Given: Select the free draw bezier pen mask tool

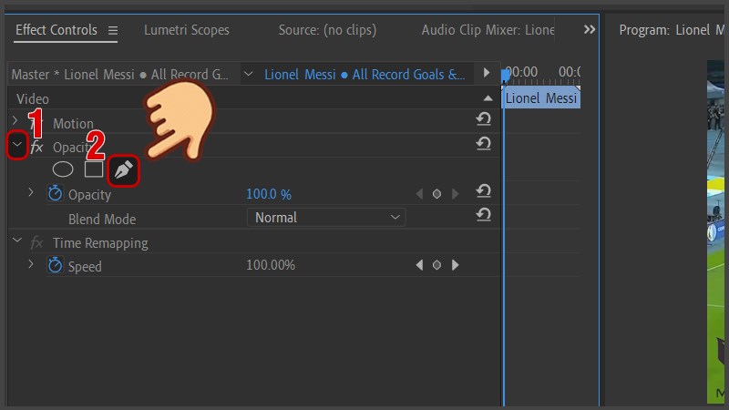Looking at the screenshot, I should (123, 169).
